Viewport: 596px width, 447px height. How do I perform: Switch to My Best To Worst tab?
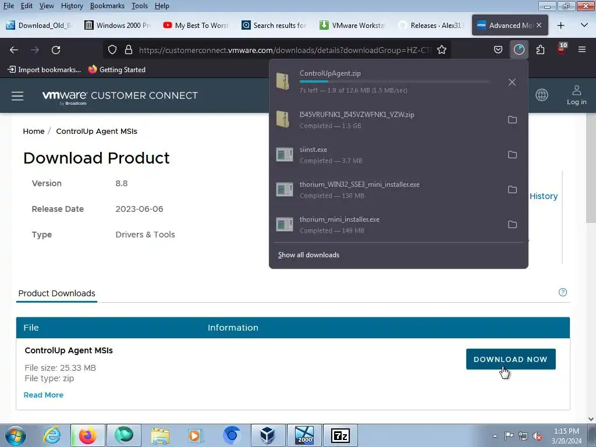(x=196, y=26)
